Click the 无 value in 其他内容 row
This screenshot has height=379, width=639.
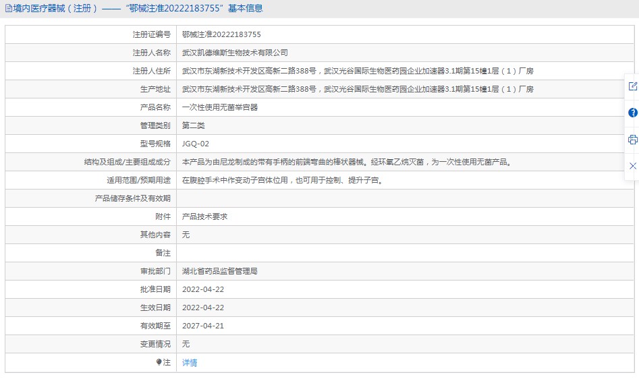pyautogui.click(x=186, y=235)
